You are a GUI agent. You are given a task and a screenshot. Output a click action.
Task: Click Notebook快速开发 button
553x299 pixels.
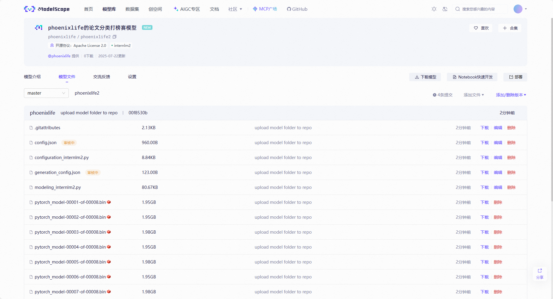[x=472, y=77]
